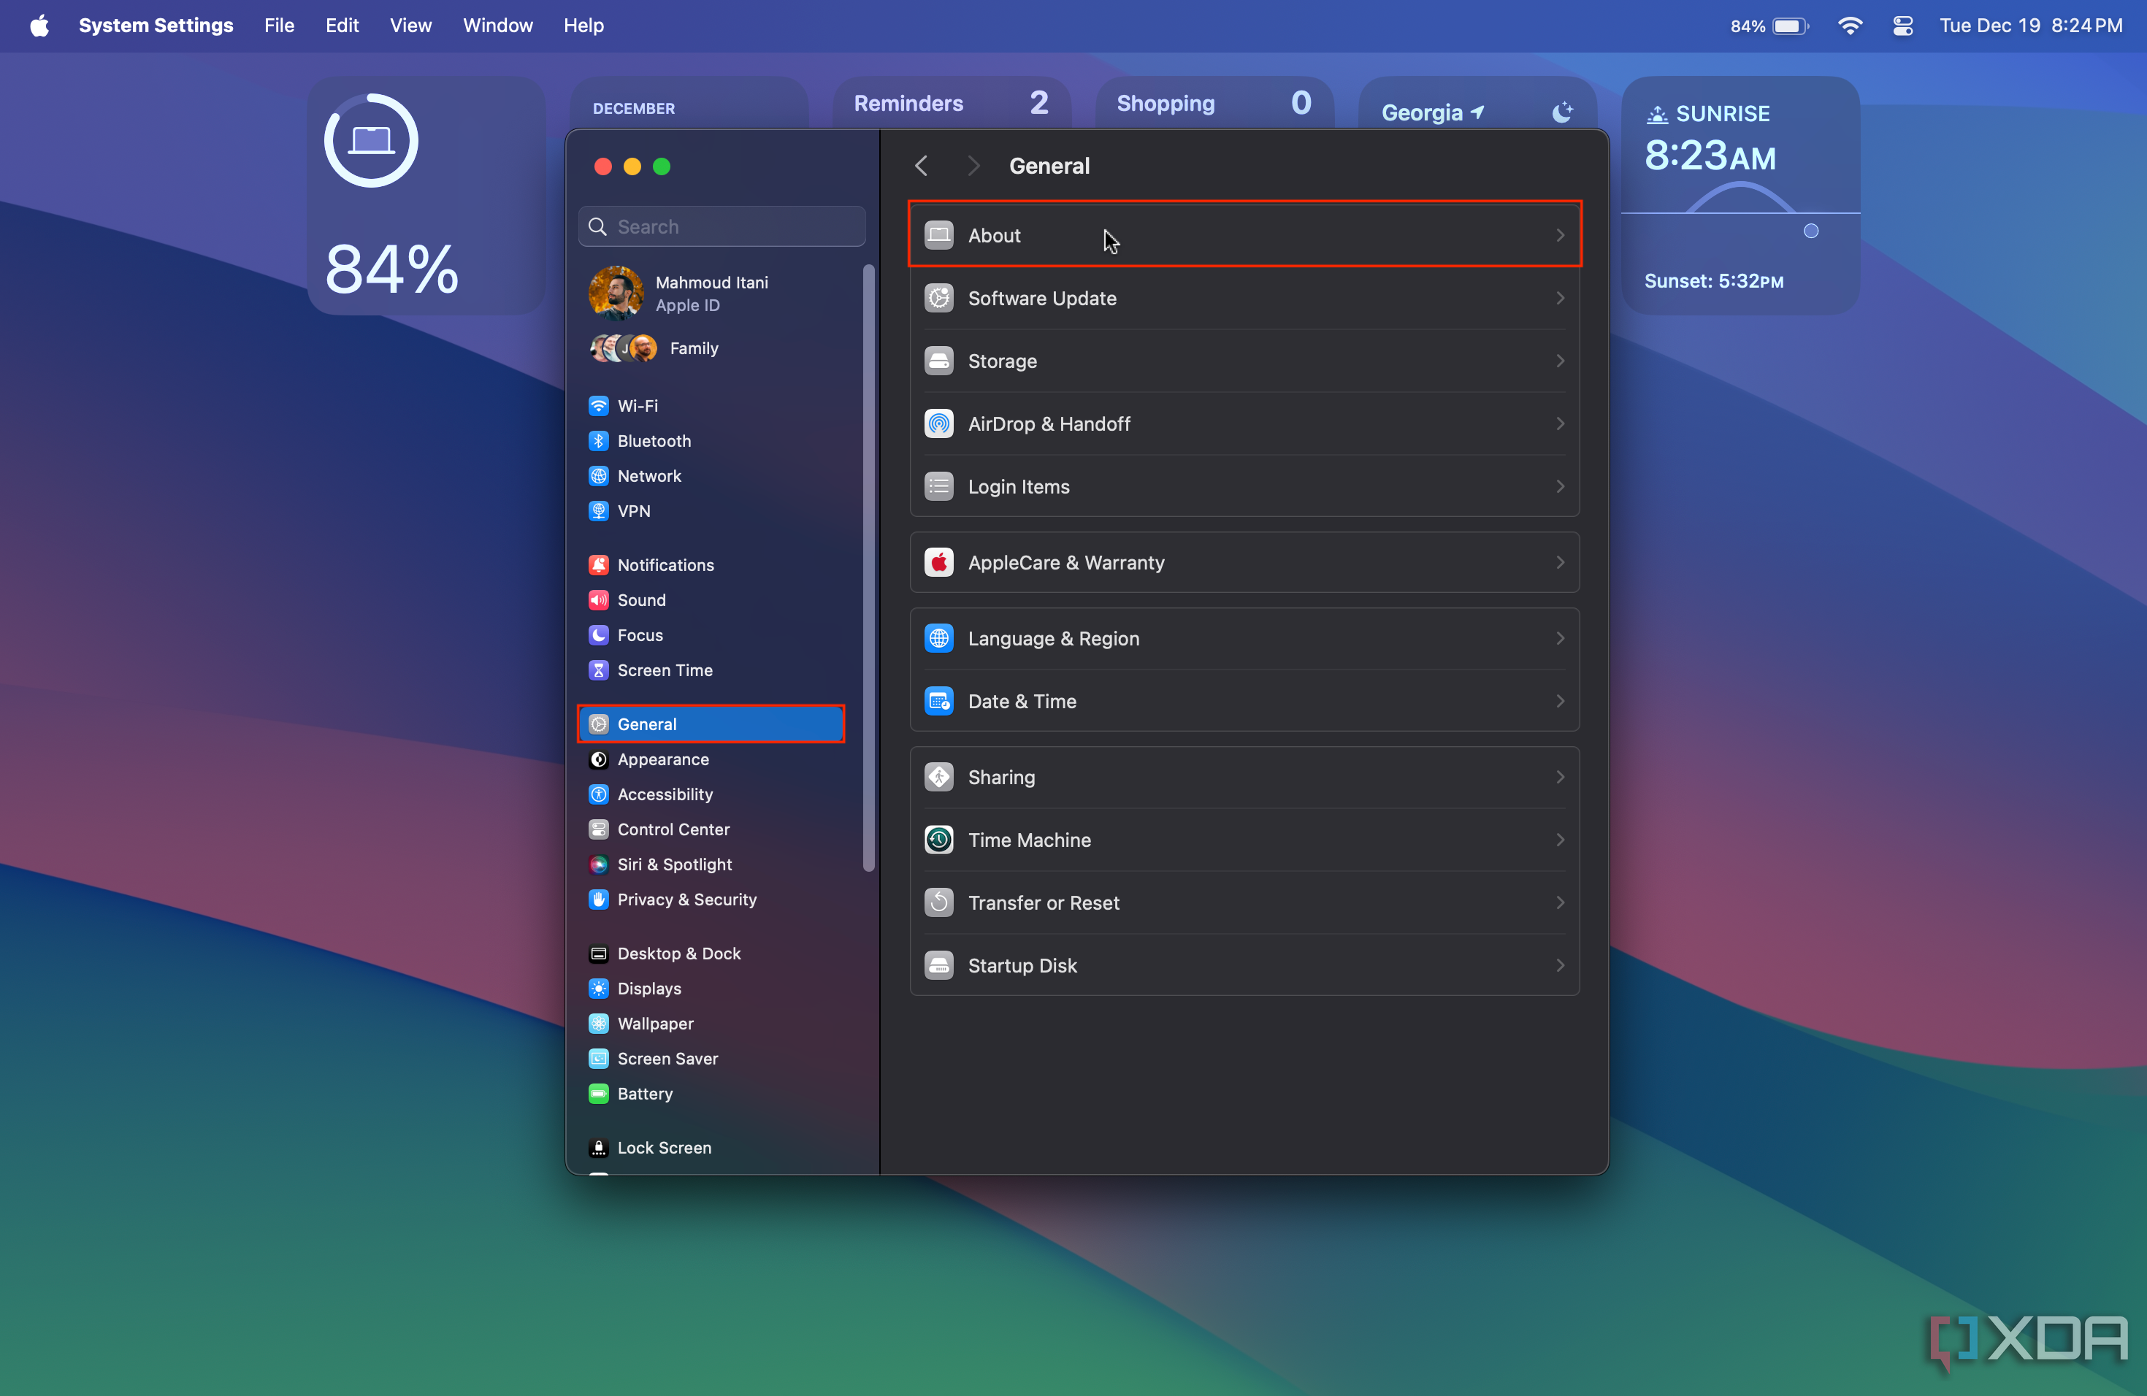The height and width of the screenshot is (1396, 2147).
Task: Open the Edit menu
Action: coord(342,26)
